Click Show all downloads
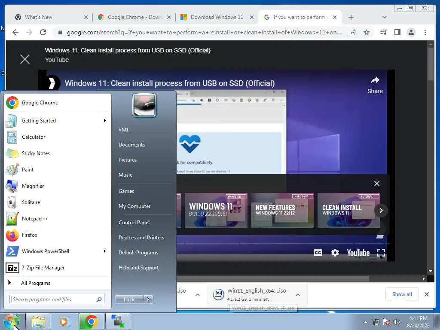 coord(402,294)
